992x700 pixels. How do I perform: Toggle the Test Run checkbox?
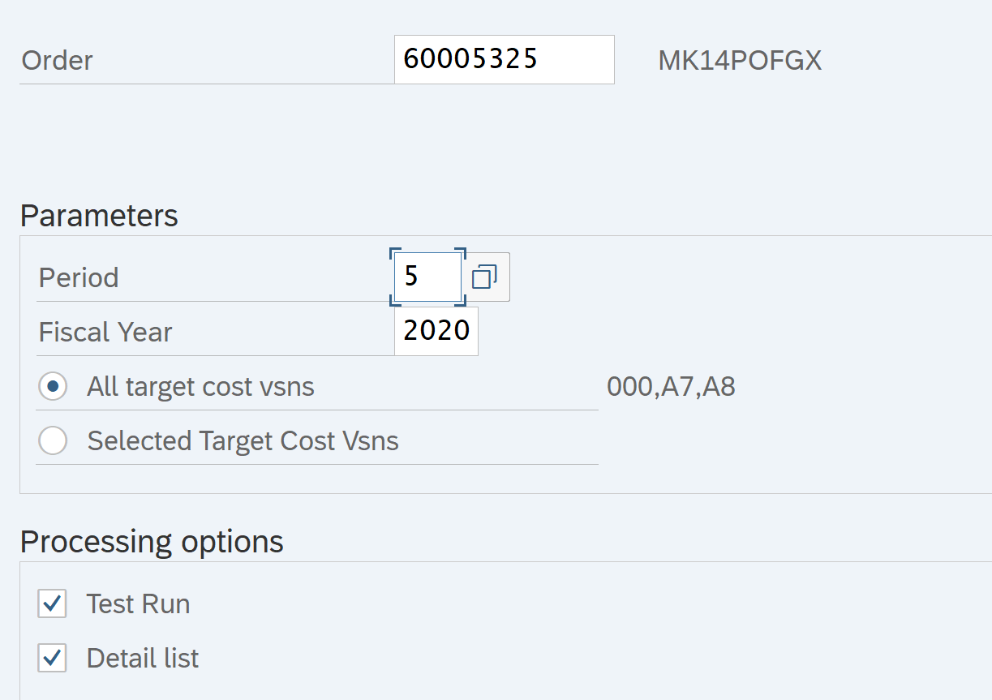[x=53, y=603]
